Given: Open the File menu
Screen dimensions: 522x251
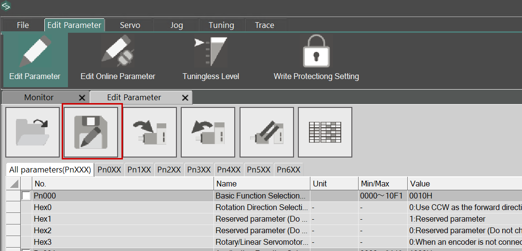Looking at the screenshot, I should coord(23,25).
